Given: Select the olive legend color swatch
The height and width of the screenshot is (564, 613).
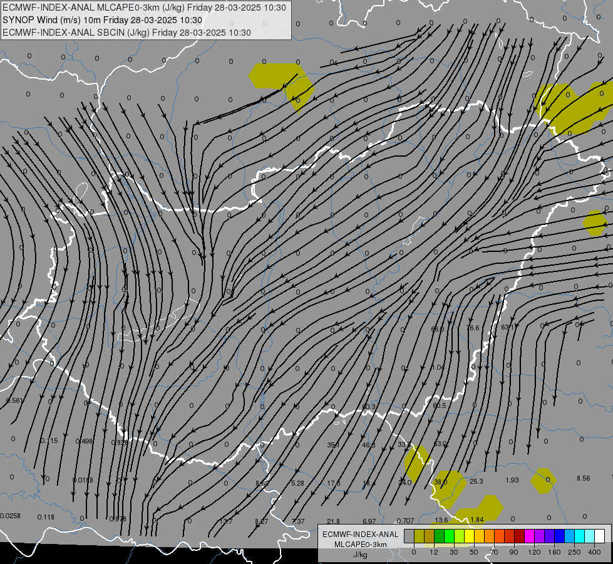Looking at the screenshot, I should pos(419,536).
